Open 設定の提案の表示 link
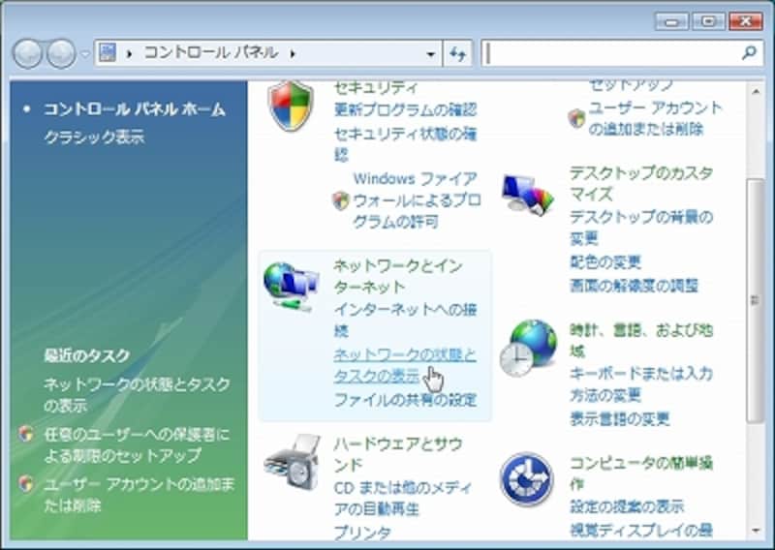 point(627,506)
